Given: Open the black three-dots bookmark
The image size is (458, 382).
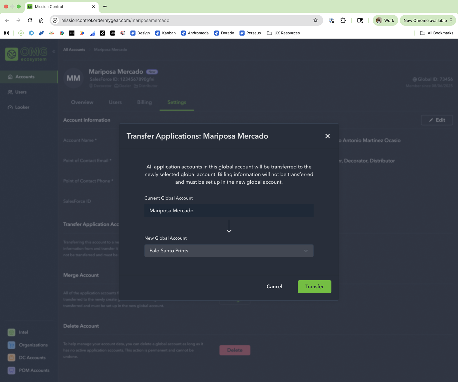Looking at the screenshot, I should 72,33.
